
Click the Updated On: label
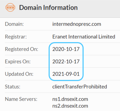click(x=19, y=74)
